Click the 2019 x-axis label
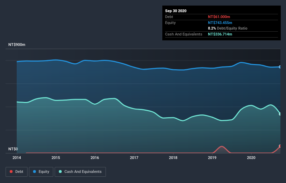Viewport: 286px width, 183px height. [x=212, y=158]
